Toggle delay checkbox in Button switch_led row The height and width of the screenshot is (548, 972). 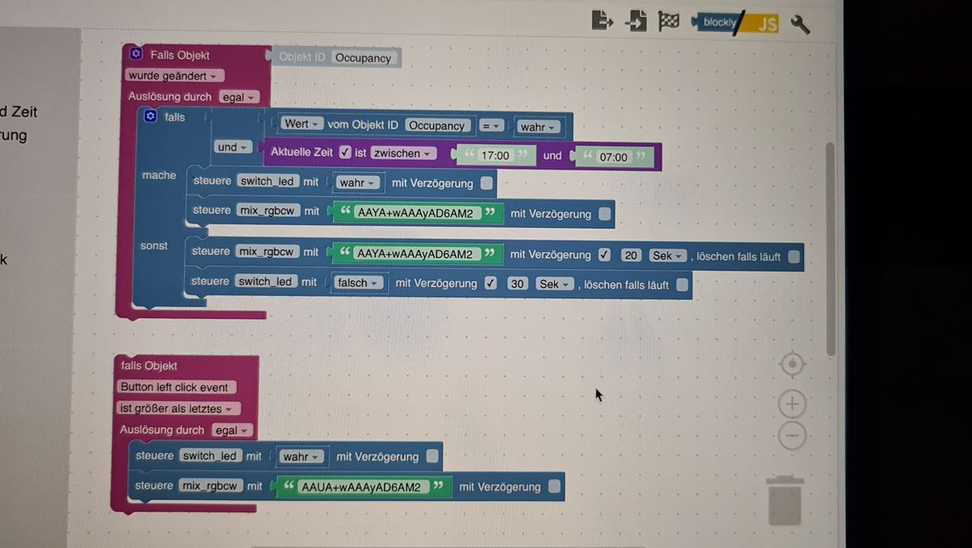pyautogui.click(x=433, y=456)
